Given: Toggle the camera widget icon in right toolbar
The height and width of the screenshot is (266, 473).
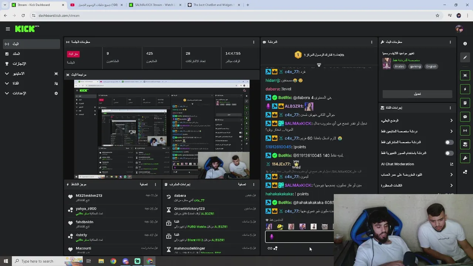Looking at the screenshot, I should pos(465,144).
